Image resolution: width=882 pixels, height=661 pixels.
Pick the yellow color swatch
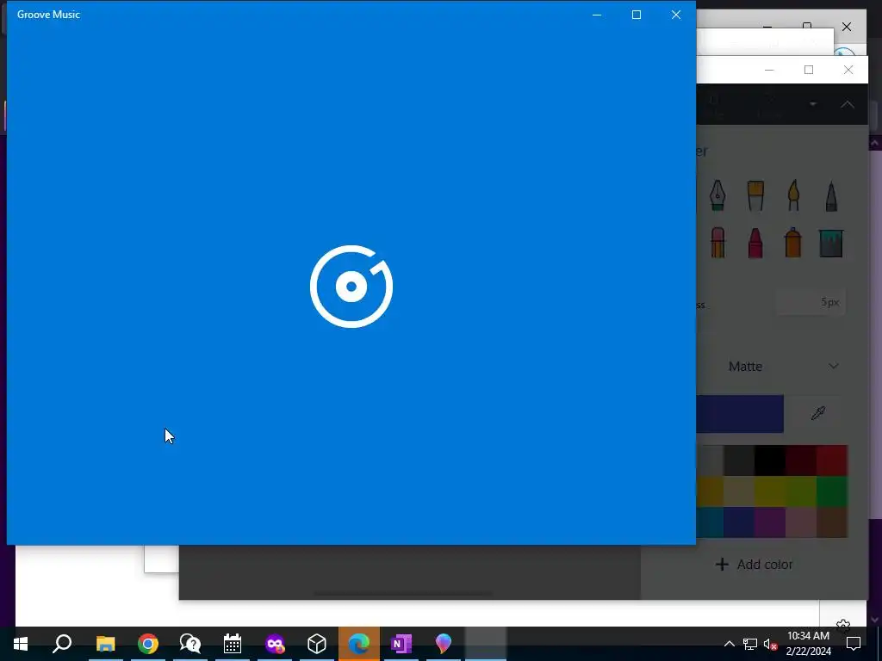tap(769, 491)
